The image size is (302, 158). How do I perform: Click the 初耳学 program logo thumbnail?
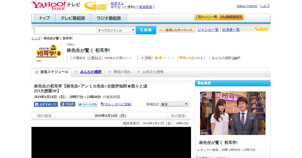[x=49, y=52]
